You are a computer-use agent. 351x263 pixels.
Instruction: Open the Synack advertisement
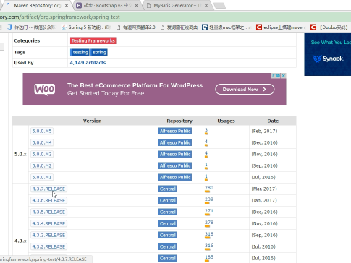(x=328, y=54)
